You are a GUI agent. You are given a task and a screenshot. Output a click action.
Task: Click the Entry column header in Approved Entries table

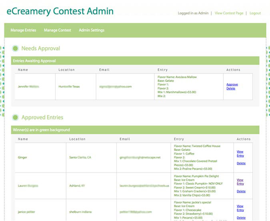pyautogui.click(x=179, y=139)
